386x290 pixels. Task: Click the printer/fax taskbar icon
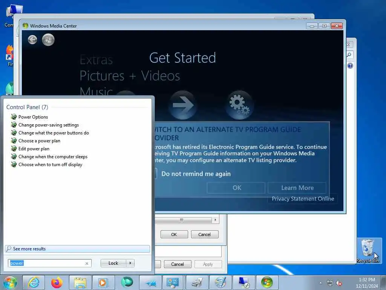click(x=197, y=282)
